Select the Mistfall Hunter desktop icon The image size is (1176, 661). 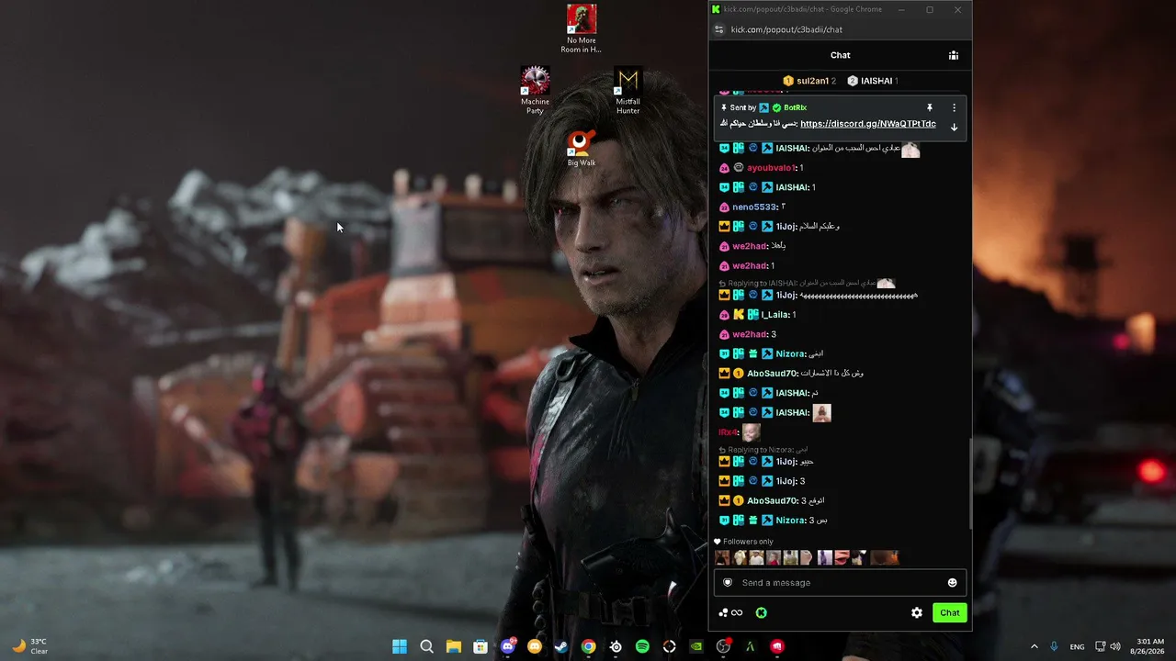[628, 91]
